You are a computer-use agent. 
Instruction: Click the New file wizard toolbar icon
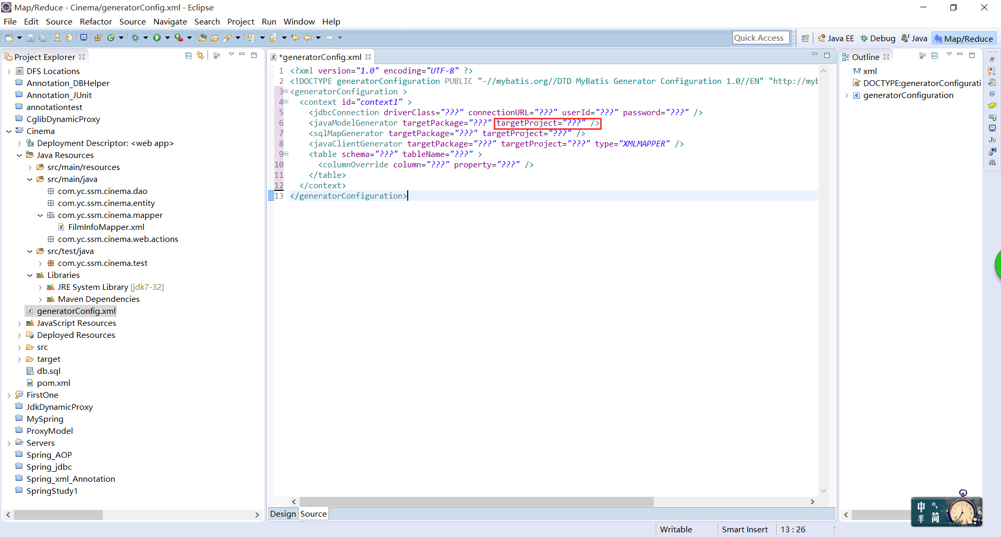pyautogui.click(x=9, y=38)
